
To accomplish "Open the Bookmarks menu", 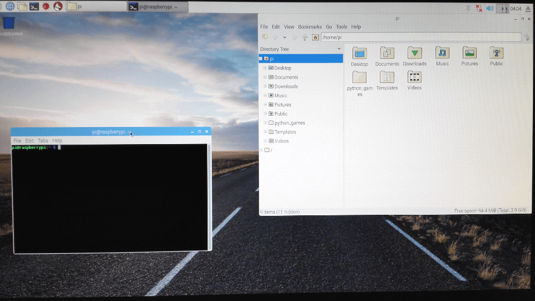I will pyautogui.click(x=310, y=27).
